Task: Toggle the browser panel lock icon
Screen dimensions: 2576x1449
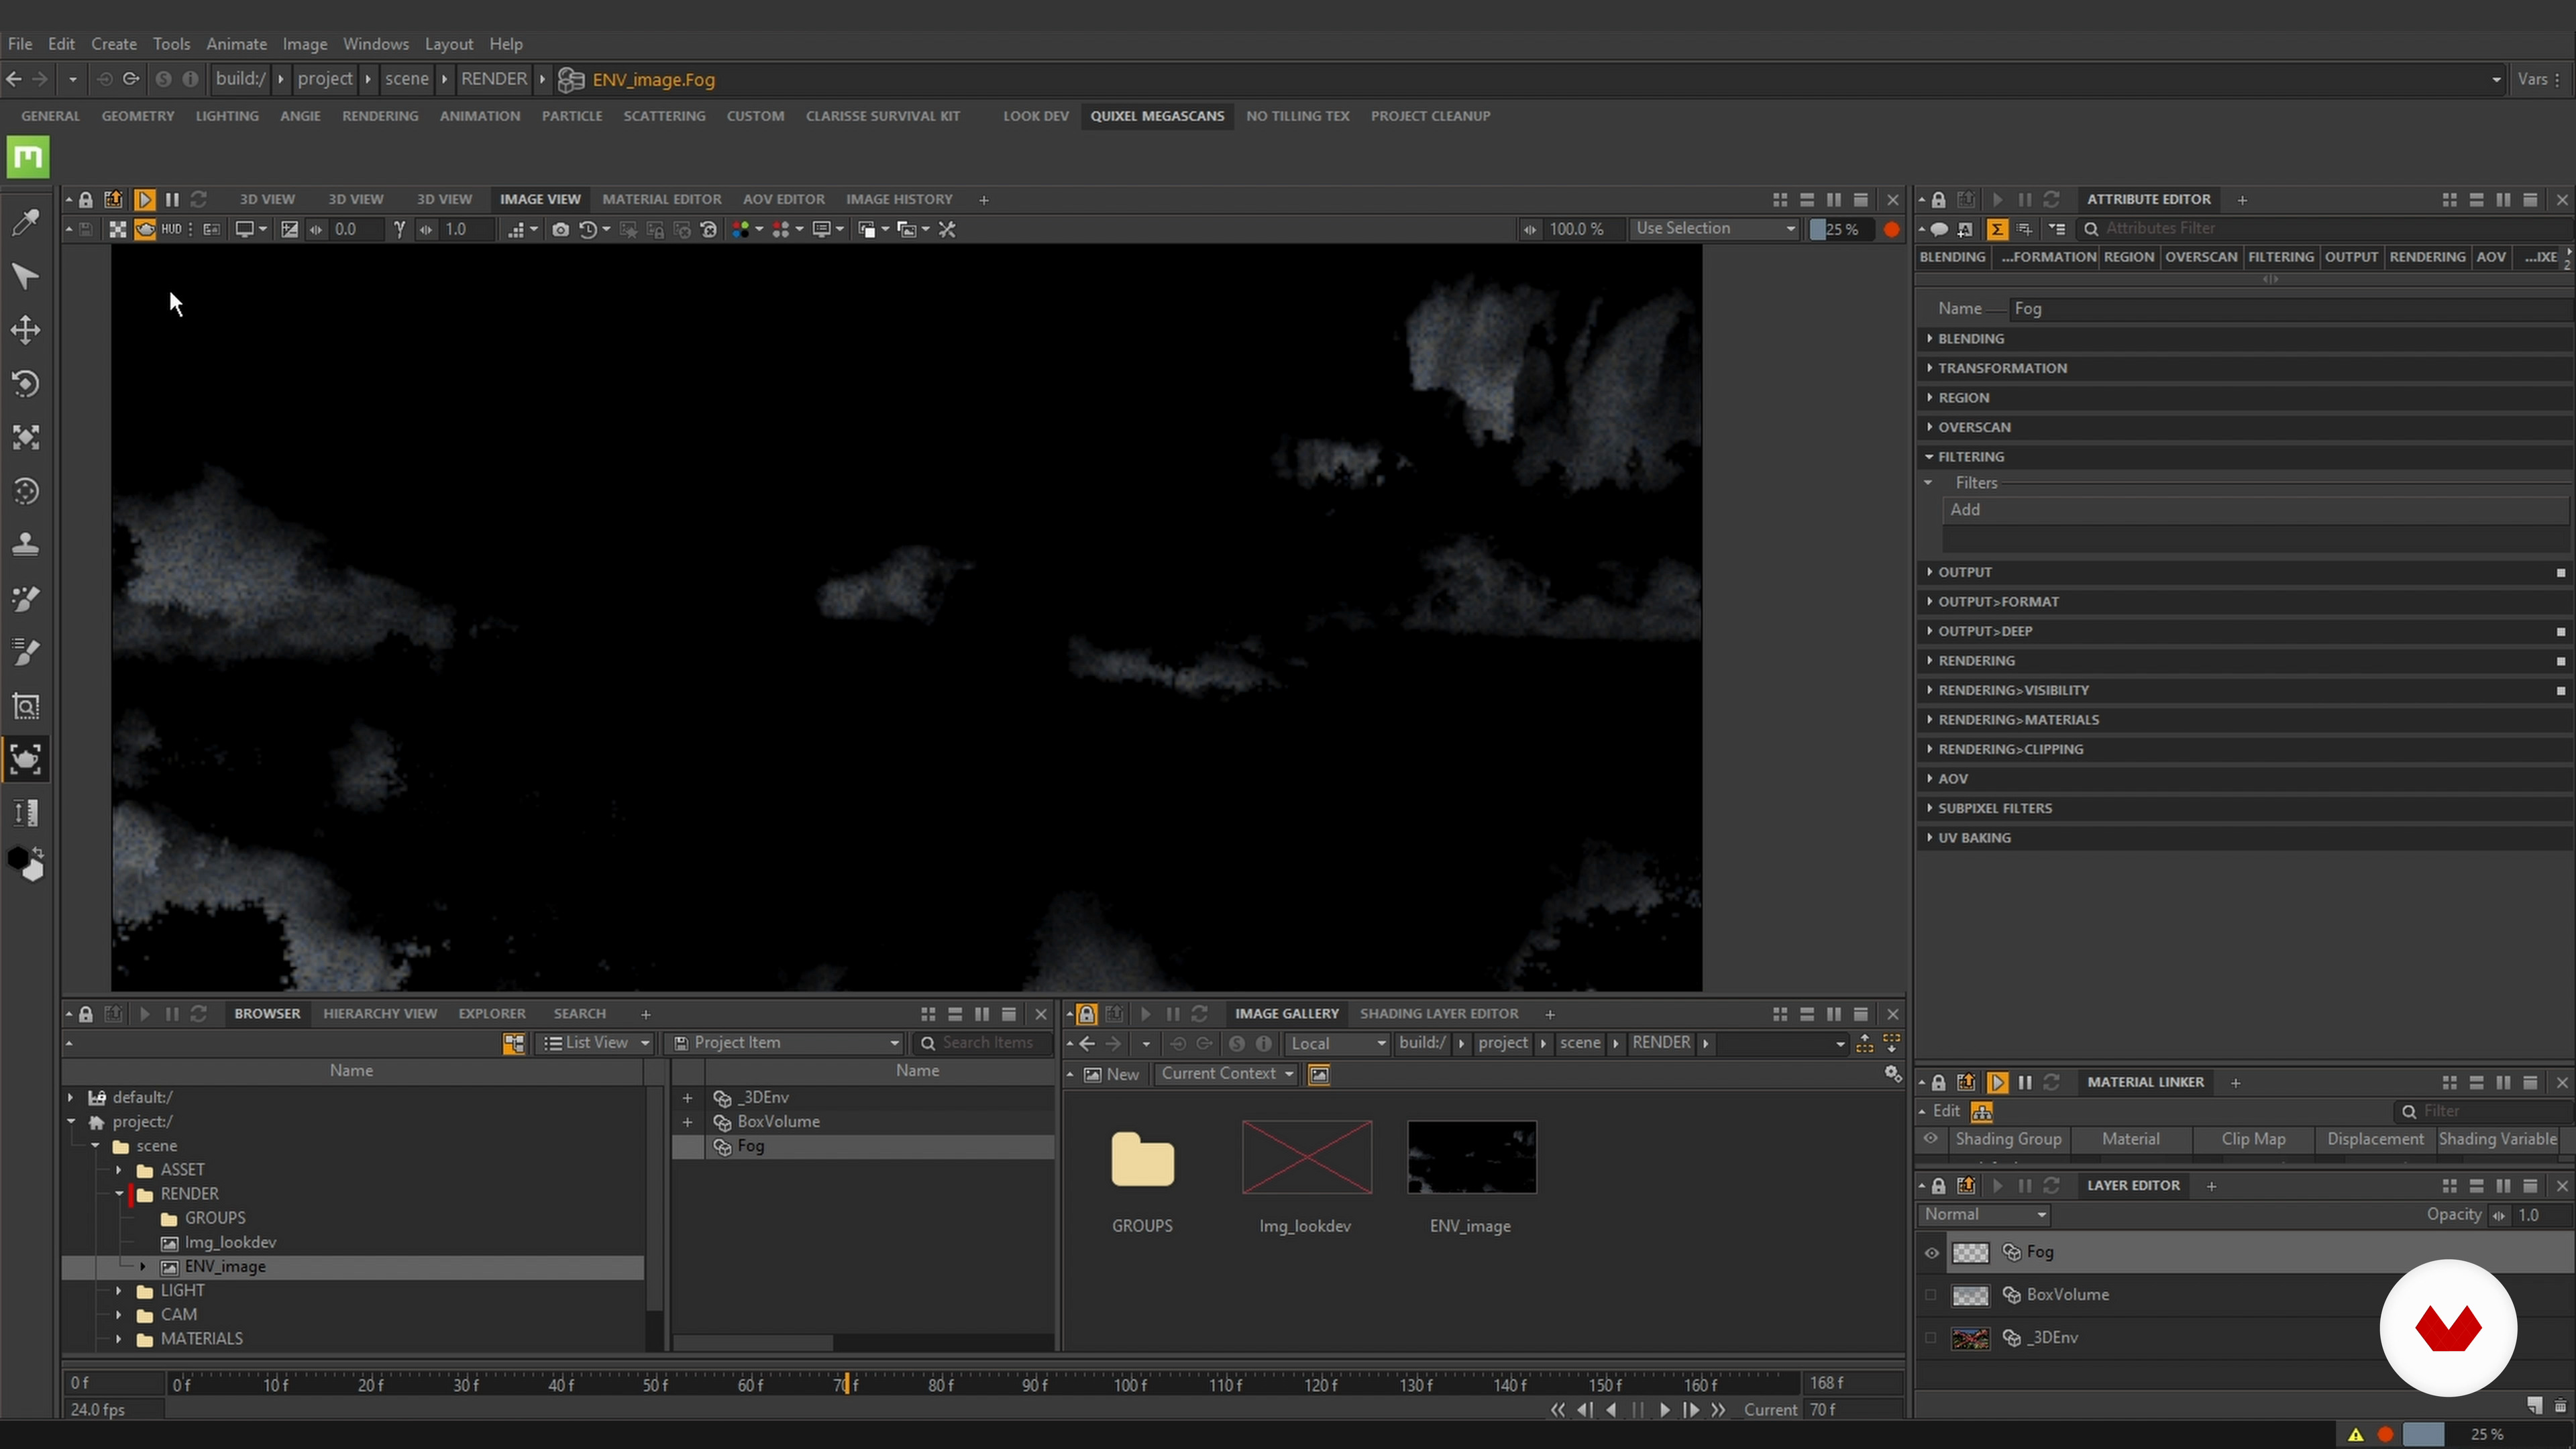Action: coord(86,1014)
